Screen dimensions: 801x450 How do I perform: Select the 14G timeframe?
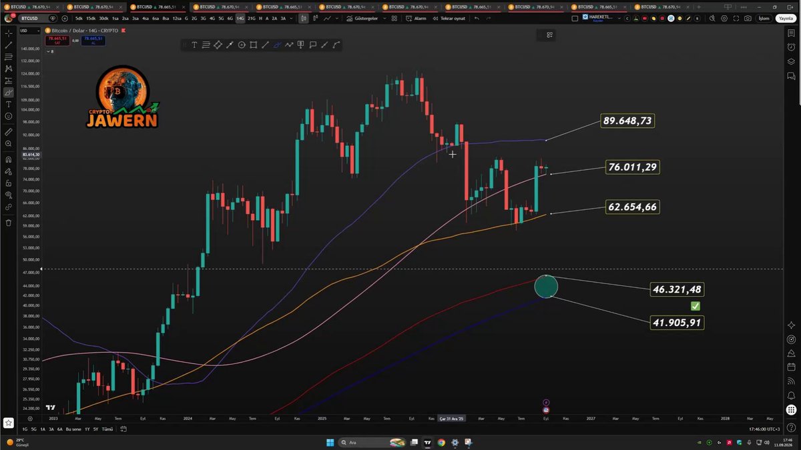click(240, 19)
